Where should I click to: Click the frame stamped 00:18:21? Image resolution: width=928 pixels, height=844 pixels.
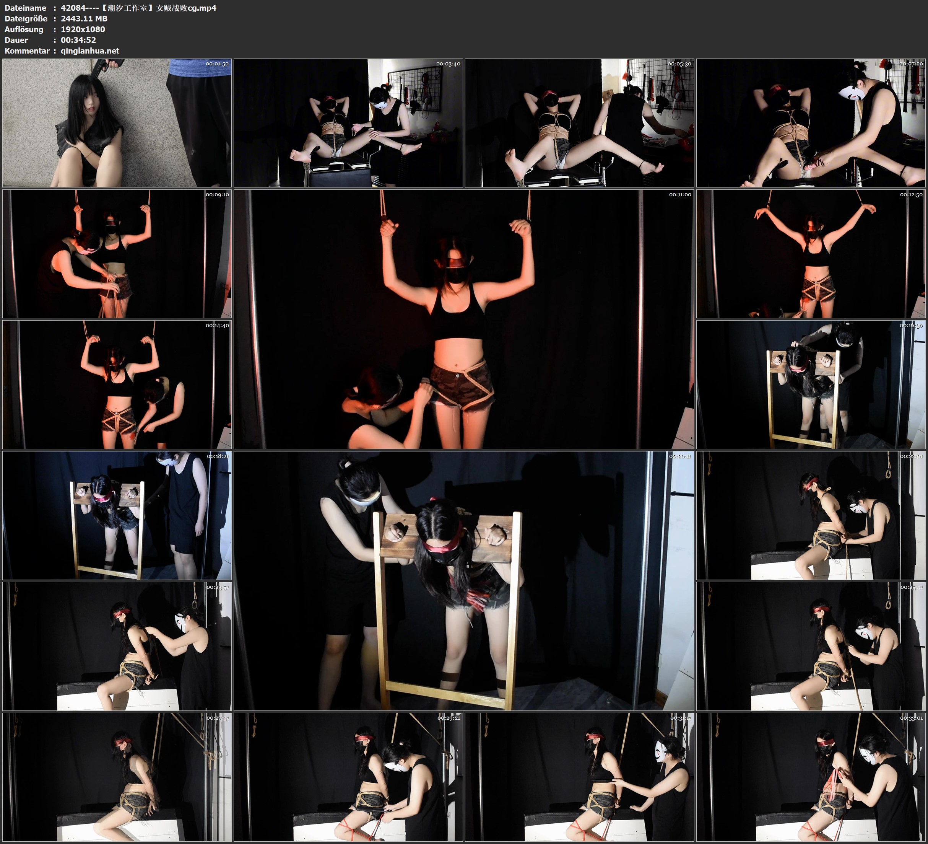[117, 515]
